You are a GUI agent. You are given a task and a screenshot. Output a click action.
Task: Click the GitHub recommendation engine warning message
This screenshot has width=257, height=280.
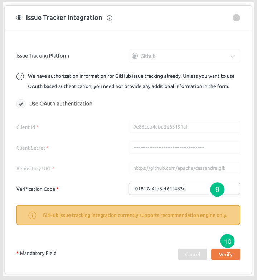(135, 215)
